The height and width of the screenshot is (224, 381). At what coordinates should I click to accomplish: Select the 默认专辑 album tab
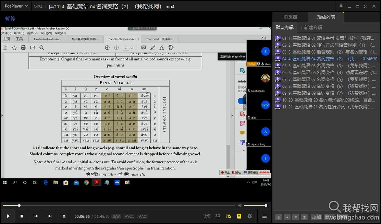(x=284, y=27)
